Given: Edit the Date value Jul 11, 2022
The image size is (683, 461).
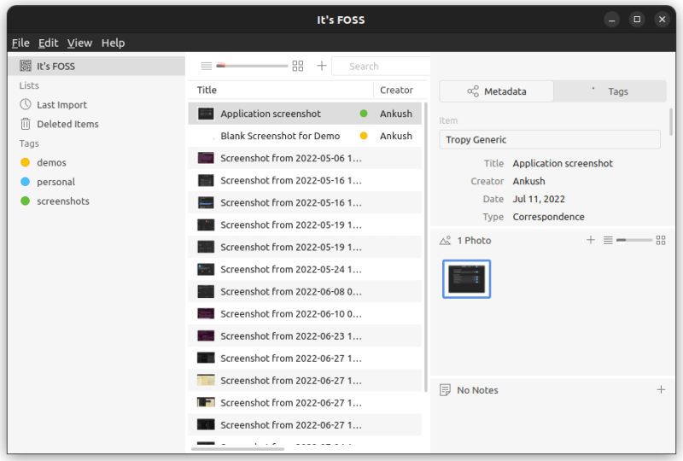Looking at the screenshot, I should click(x=539, y=199).
